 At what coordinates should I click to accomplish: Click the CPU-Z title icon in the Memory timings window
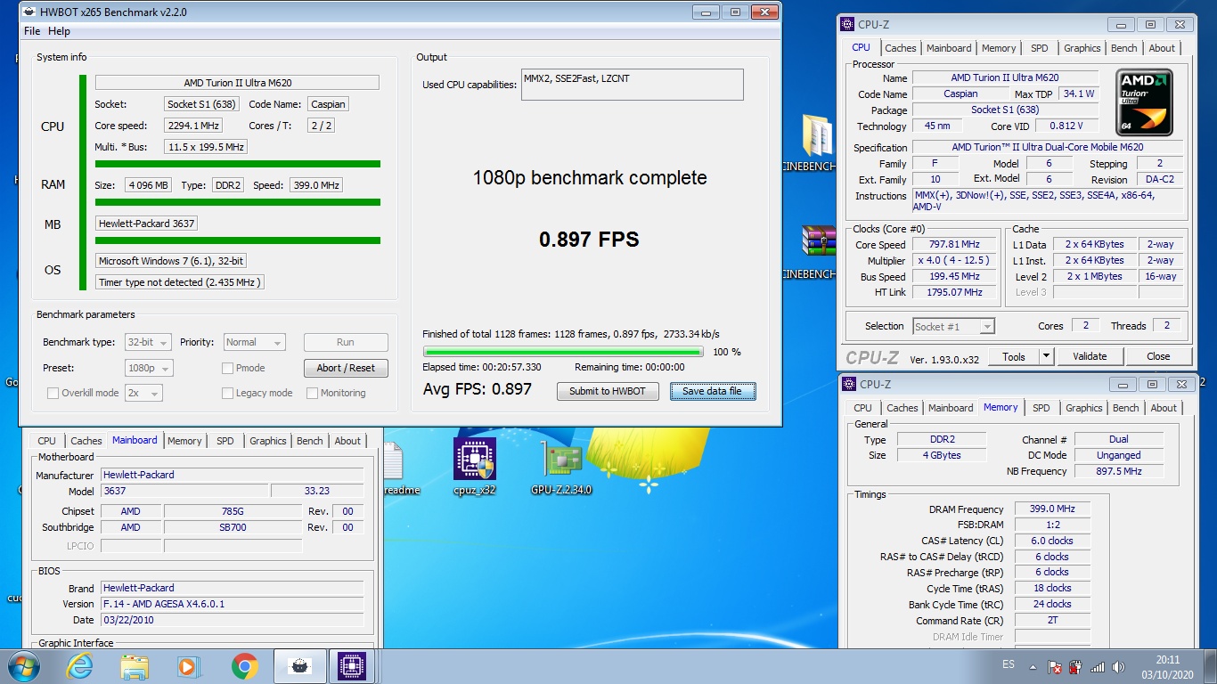tap(850, 385)
